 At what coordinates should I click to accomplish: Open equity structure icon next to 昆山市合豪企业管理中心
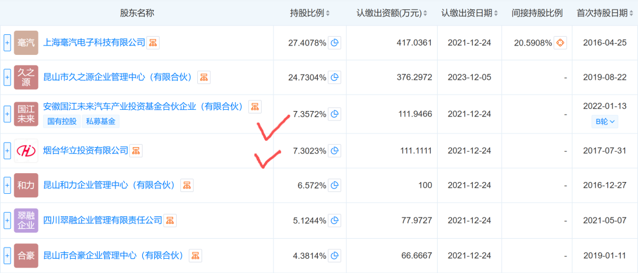coord(196,255)
